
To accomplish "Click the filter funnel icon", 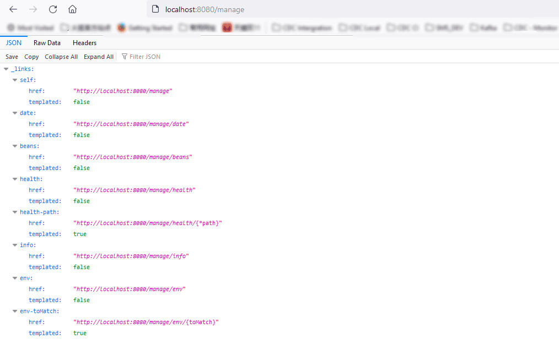I will pyautogui.click(x=125, y=57).
